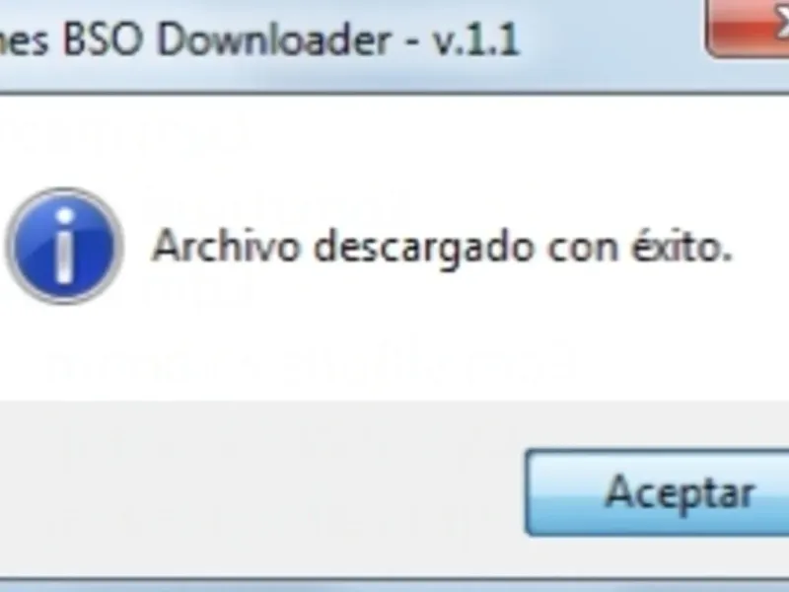Viewport: 789px width, 592px height.
Task: Click the gray footer area left of Aceptar
Action: click(261, 490)
